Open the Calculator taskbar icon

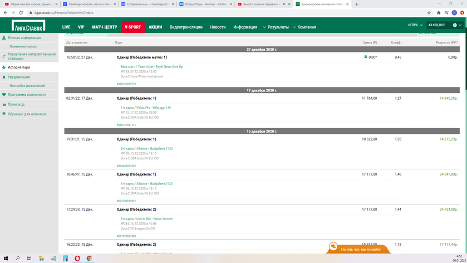pos(66,258)
